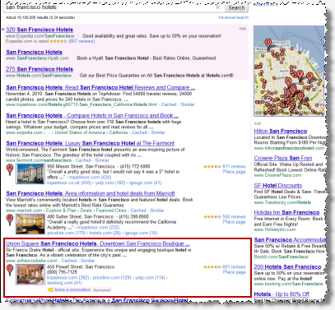Open the 811 reviews link
Screen dimensions: 335x310
coord(234,166)
